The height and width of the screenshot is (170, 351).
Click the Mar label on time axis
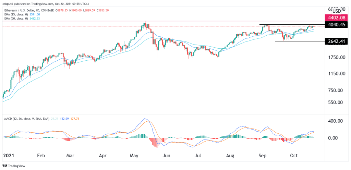pos(70,156)
